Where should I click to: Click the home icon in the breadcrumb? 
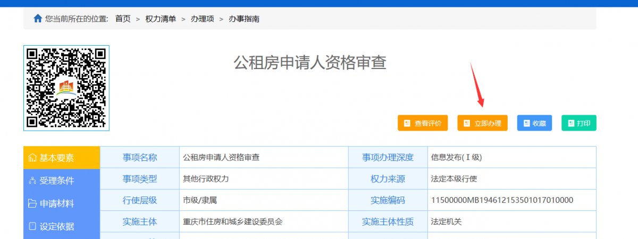click(x=38, y=19)
